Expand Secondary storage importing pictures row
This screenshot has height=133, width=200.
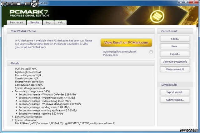(x=17, y=98)
